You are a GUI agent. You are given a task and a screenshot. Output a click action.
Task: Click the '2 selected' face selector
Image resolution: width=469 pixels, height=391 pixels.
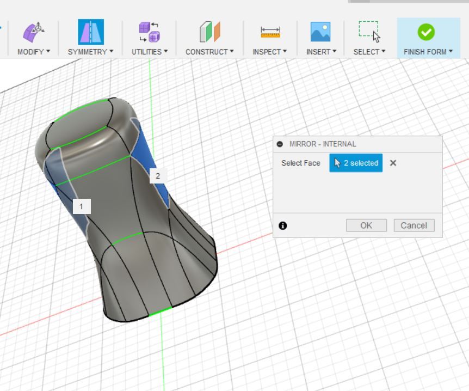(x=356, y=163)
